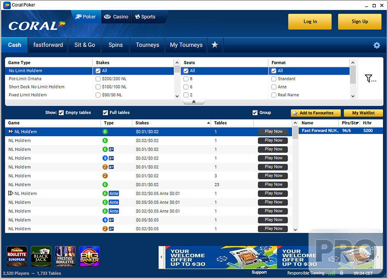Disable the Group checkbox

click(x=255, y=113)
